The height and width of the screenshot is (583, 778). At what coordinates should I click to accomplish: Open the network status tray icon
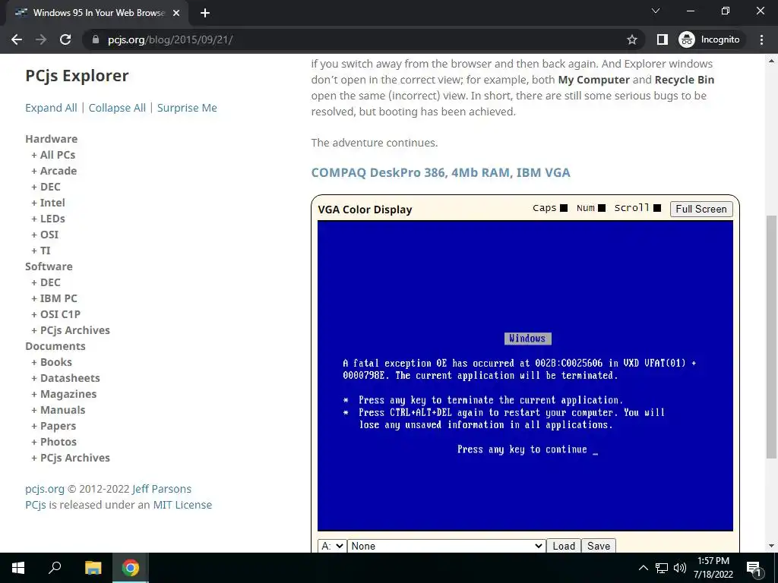[x=662, y=568]
